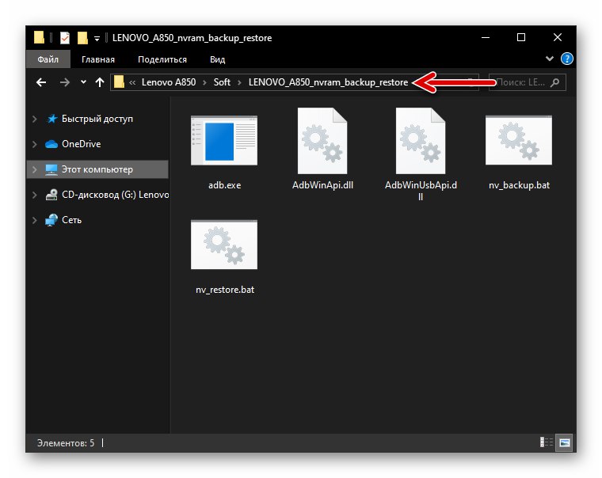
Task: Click Soft in the address path
Action: pyautogui.click(x=222, y=82)
